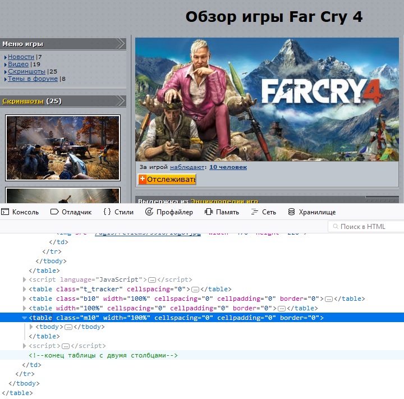Click the Обзор игры Far Cry 4 heading
Viewport: 404px width, 399px height.
274,17
